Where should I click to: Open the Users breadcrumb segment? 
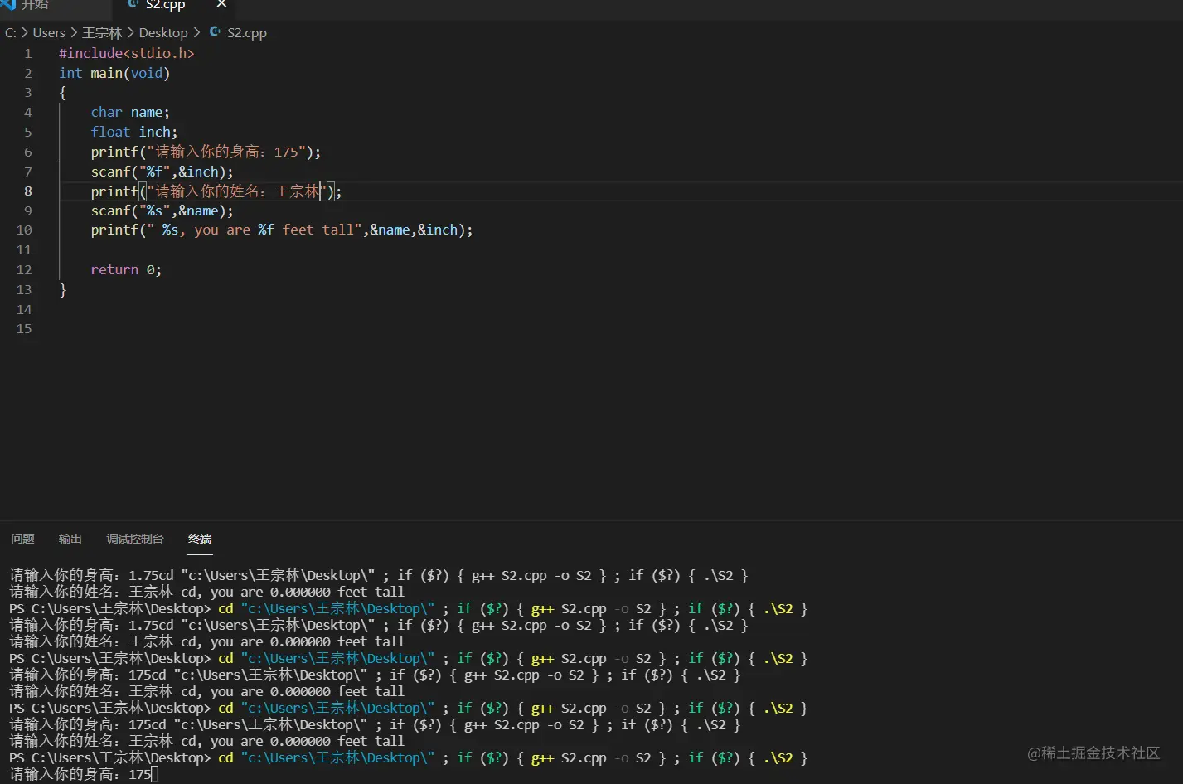coord(49,33)
